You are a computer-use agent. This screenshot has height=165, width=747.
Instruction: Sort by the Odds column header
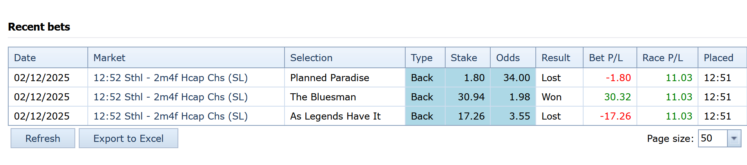click(x=508, y=58)
